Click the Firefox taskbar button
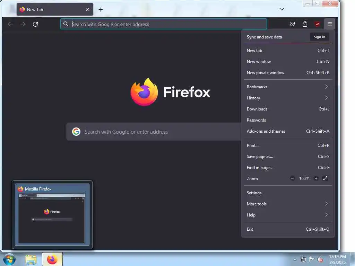Viewport: 355px width, 266px height. click(52, 259)
